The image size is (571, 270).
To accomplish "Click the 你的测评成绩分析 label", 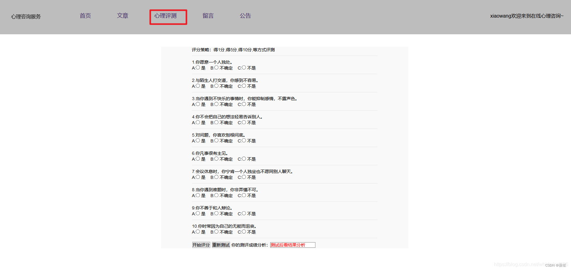I will [x=249, y=245].
